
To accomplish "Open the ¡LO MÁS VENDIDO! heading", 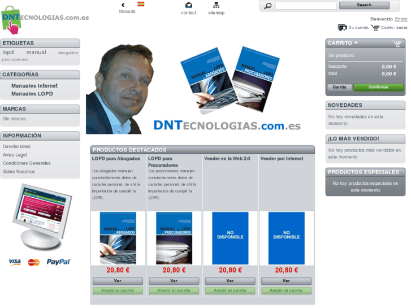I will [x=353, y=138].
